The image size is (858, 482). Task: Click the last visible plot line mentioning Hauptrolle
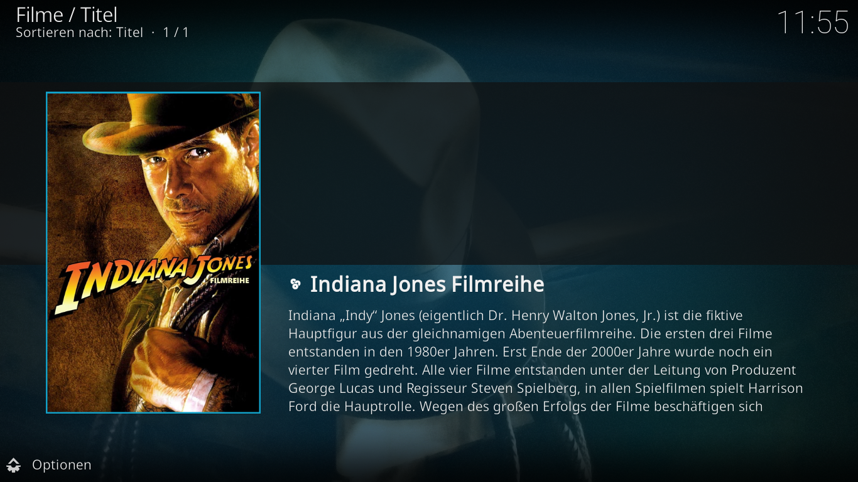[525, 406]
